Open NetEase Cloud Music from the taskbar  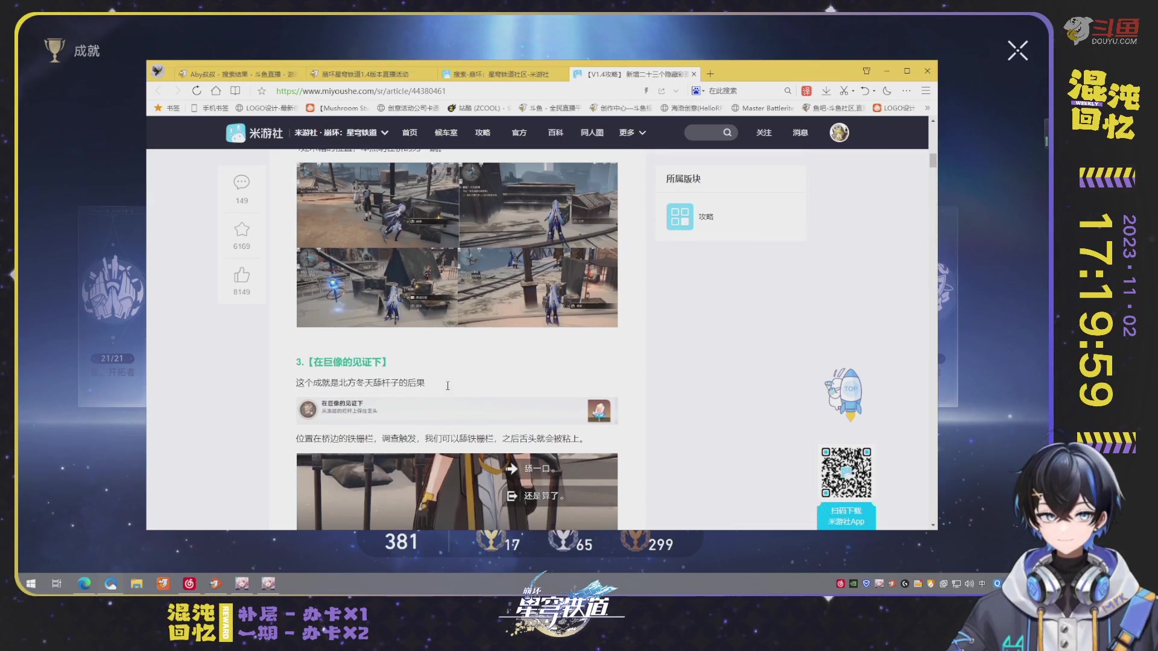[x=189, y=583]
